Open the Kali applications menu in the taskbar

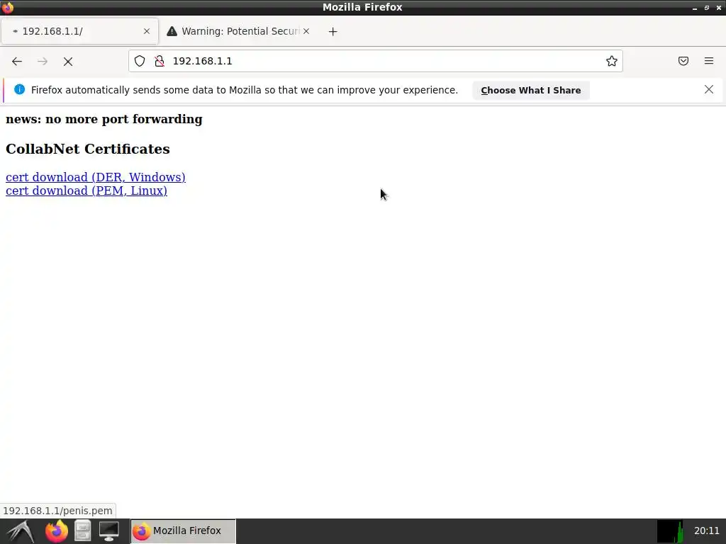pos(21,531)
